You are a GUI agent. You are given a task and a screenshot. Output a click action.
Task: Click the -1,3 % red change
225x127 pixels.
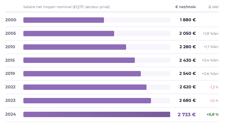click(x=214, y=87)
